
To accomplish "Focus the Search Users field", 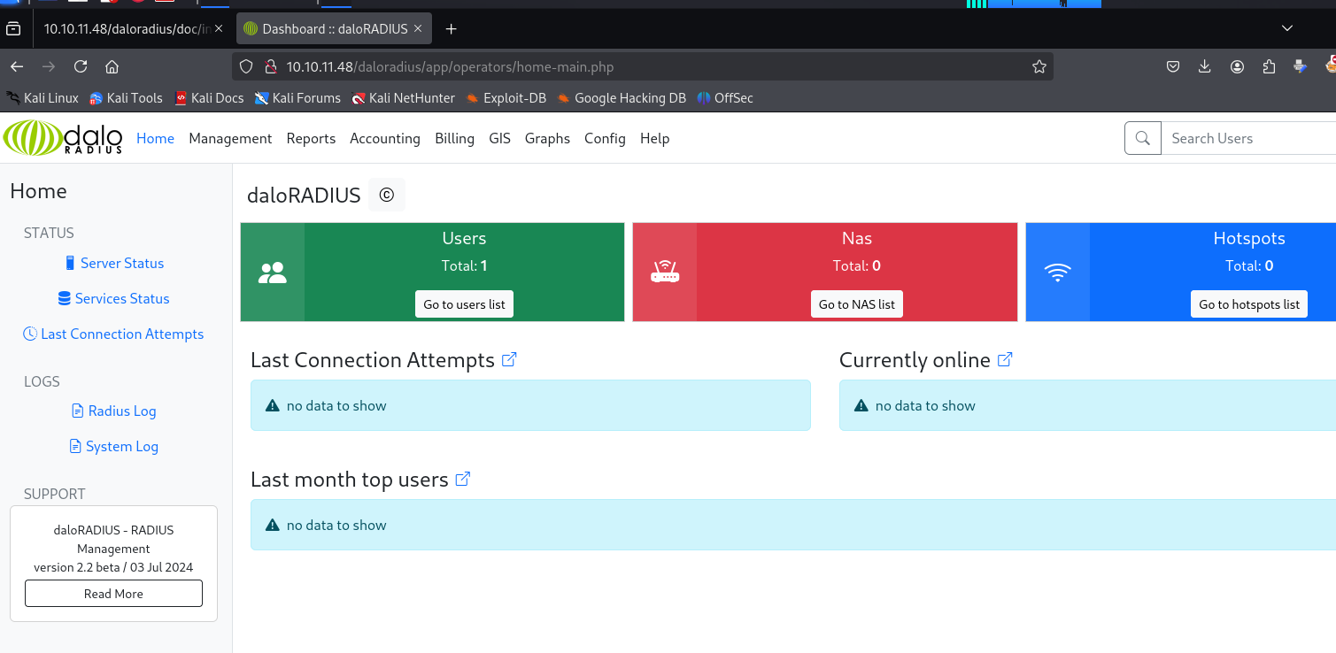I will 1248,138.
